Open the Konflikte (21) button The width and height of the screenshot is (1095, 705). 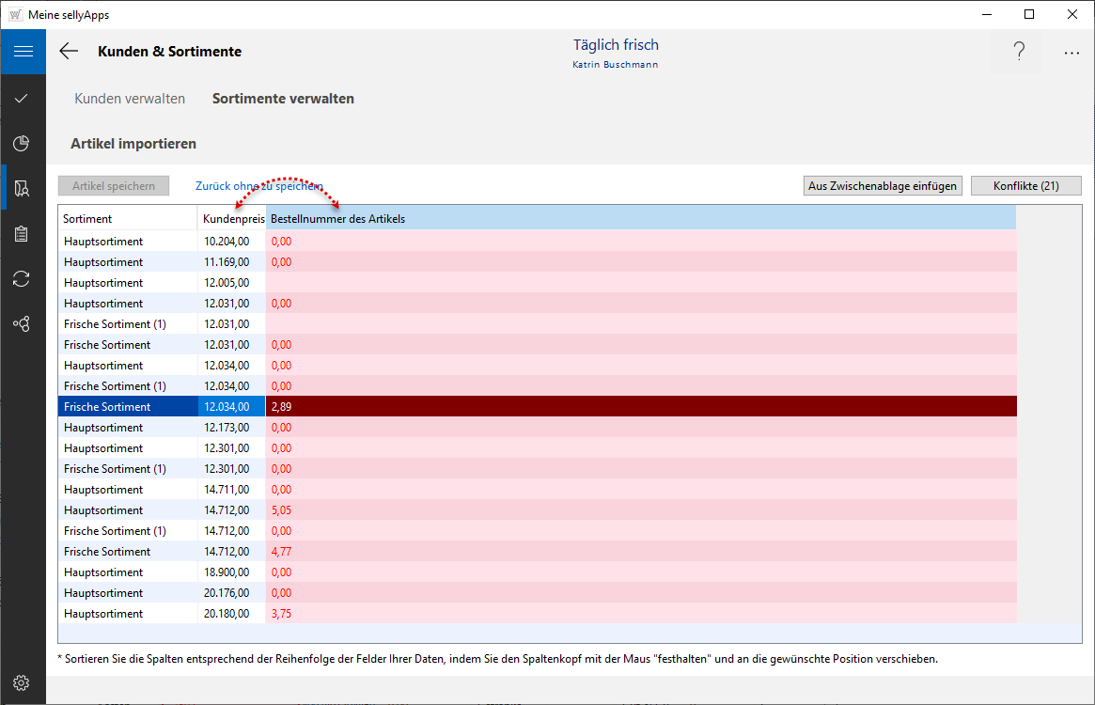tap(1025, 186)
